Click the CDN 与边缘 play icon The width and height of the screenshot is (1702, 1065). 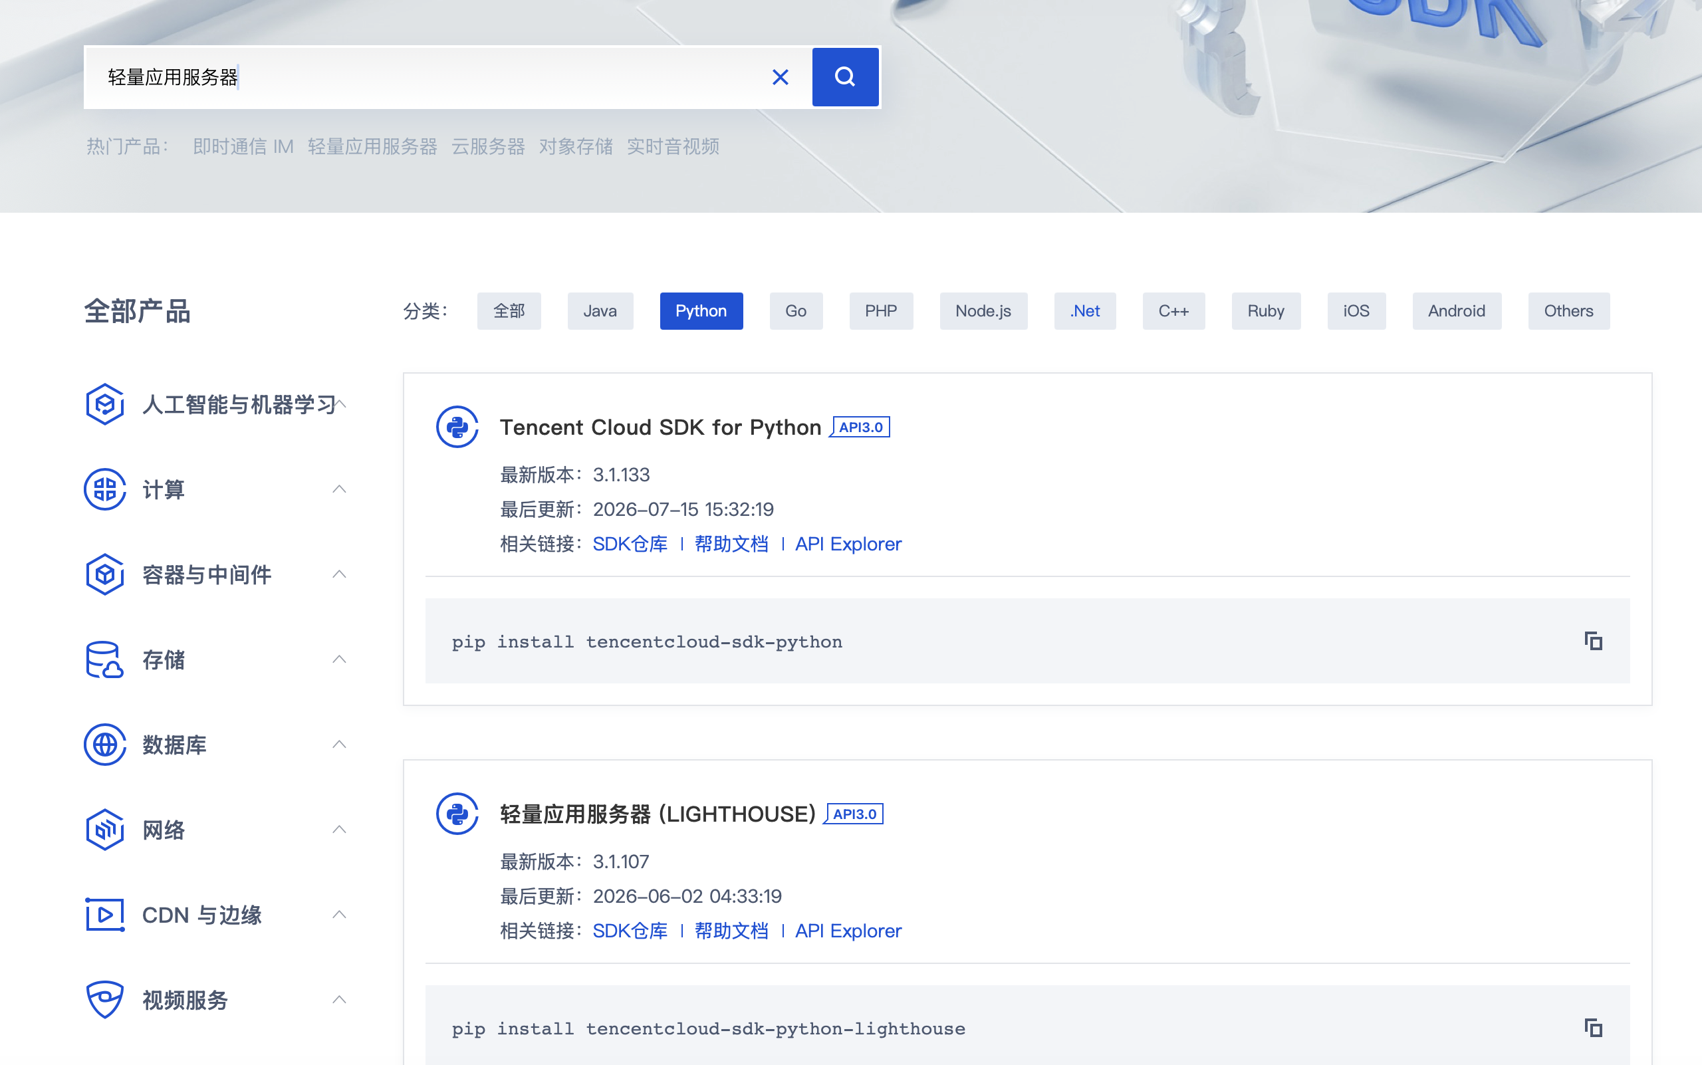105,914
